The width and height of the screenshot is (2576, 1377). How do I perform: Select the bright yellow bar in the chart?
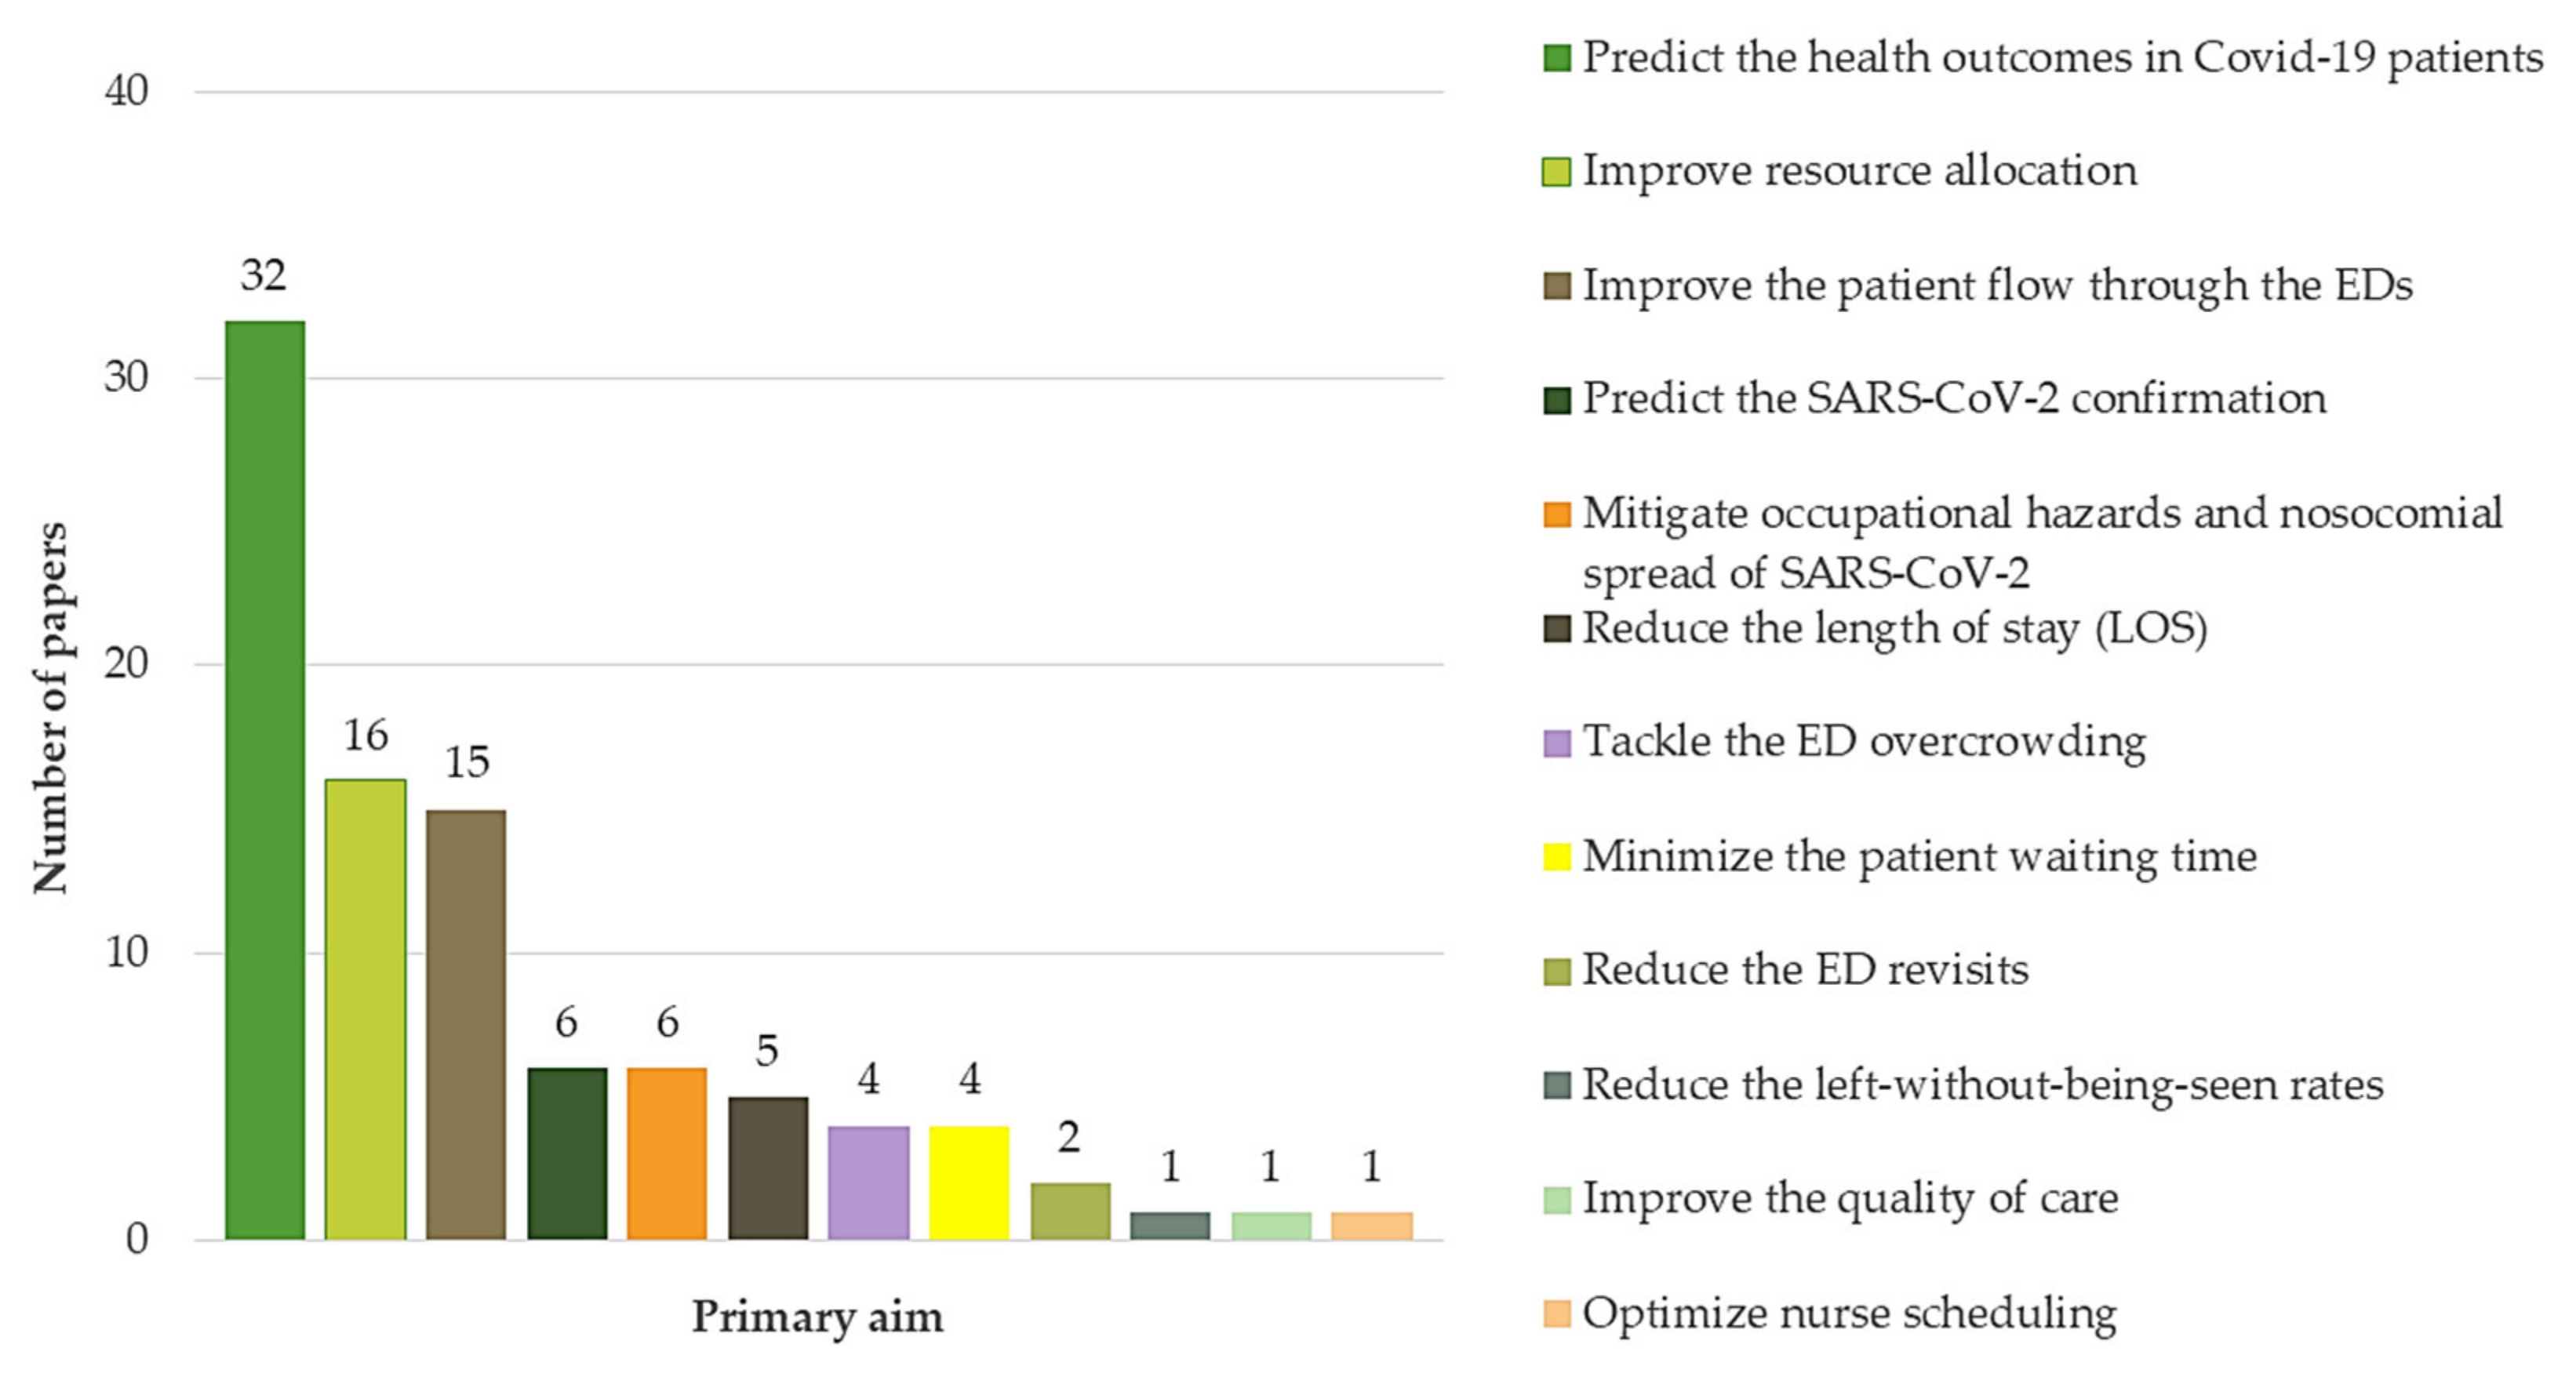pyautogui.click(x=969, y=1182)
